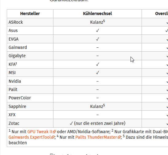The image size is (168, 155).
Task: Click the Nvidia manufacturer cell
Action: pyautogui.click(x=30, y=81)
